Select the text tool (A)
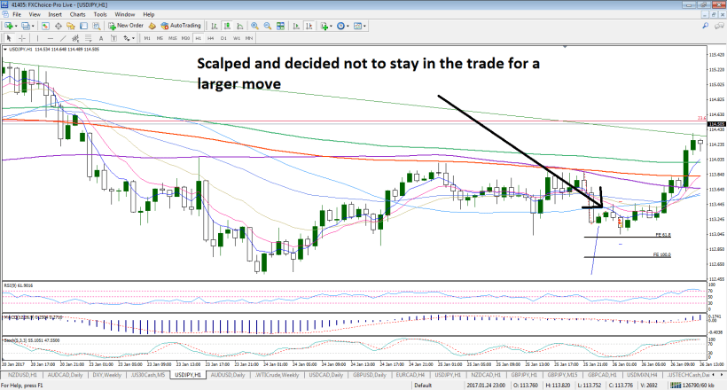This screenshot has height=390, width=727. tap(101, 38)
